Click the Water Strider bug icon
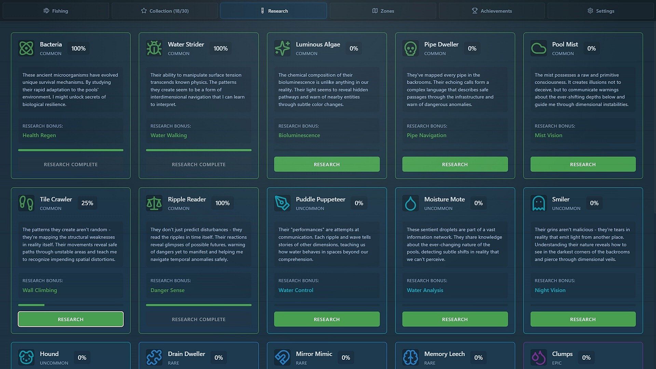656x369 pixels. coord(154,48)
